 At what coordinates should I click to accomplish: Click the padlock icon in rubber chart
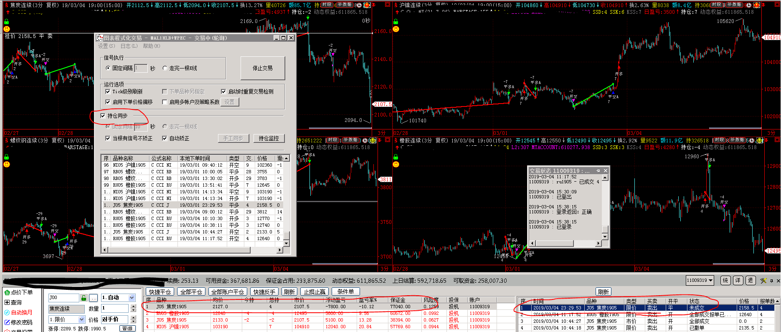pos(396,157)
